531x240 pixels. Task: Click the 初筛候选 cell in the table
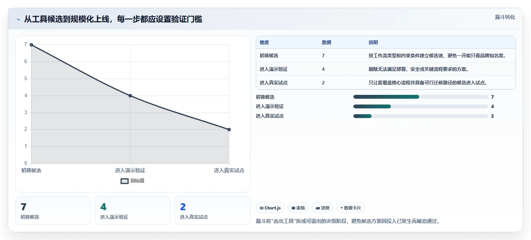(x=269, y=56)
